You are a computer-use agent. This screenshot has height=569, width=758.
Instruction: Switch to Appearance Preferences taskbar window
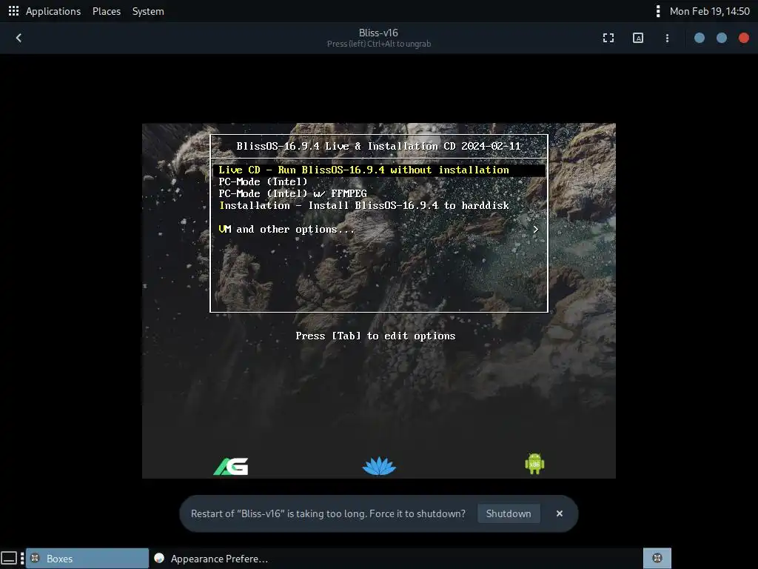point(211,559)
